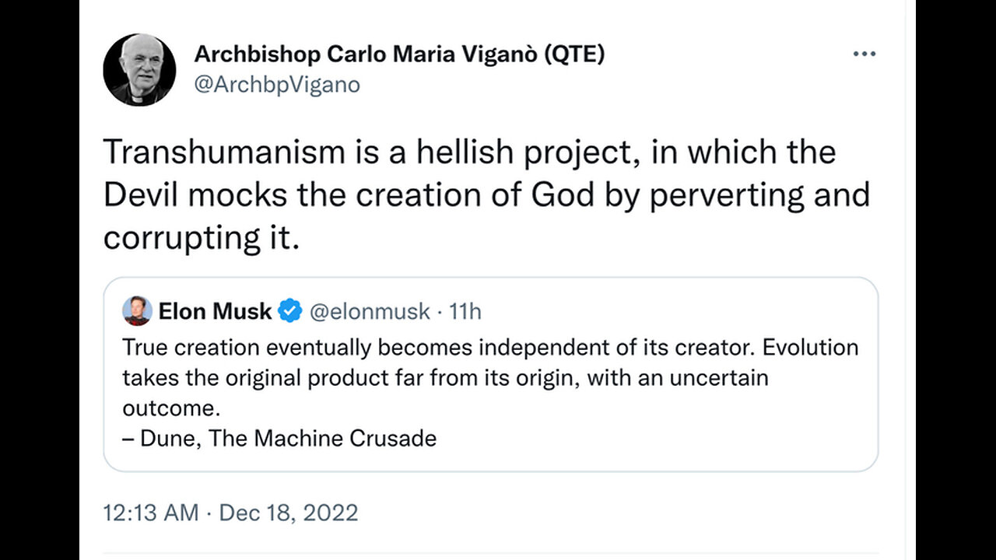
Task: Click the Elon Musk name in quote
Action: (215, 311)
